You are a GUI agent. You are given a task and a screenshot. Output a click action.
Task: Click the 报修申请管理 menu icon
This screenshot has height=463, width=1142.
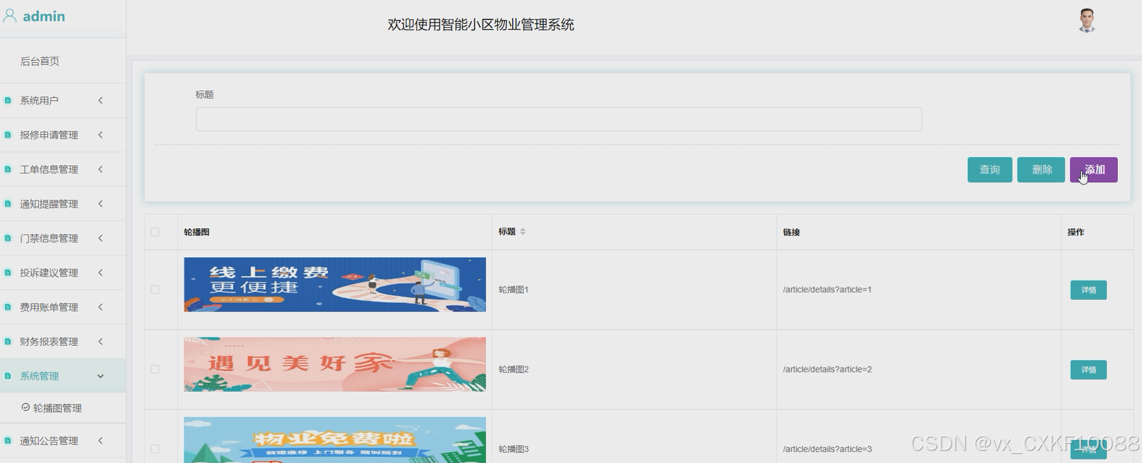pos(8,135)
